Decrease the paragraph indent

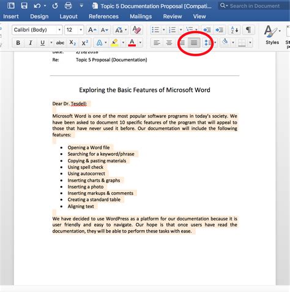[207, 30]
